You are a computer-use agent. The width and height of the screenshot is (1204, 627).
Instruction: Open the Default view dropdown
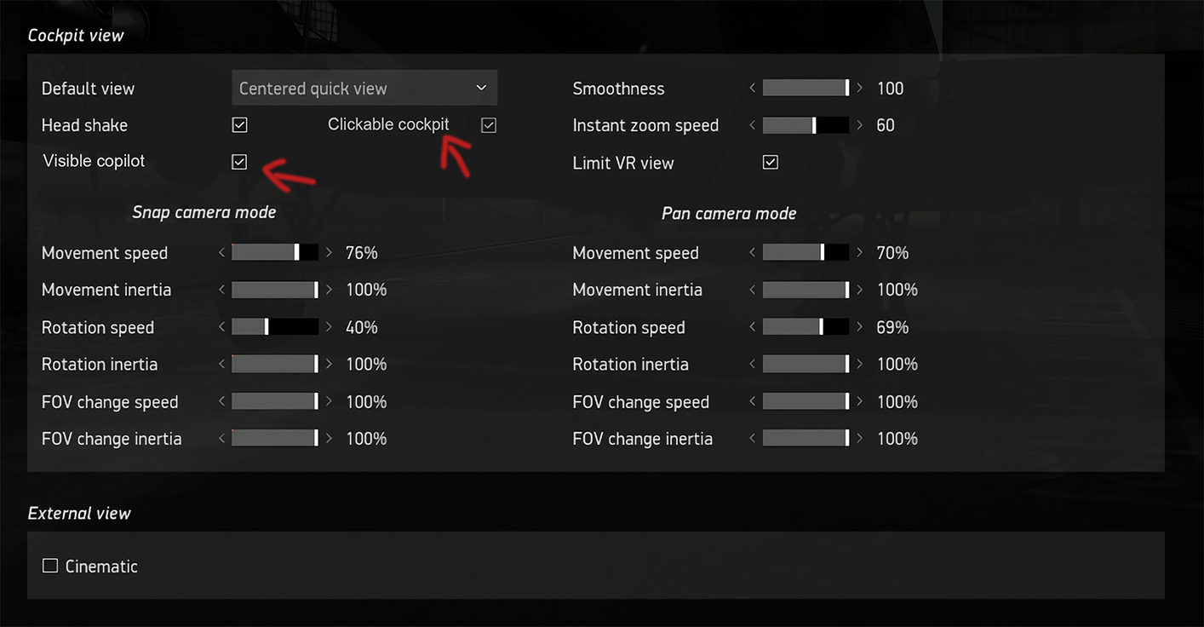(x=364, y=88)
